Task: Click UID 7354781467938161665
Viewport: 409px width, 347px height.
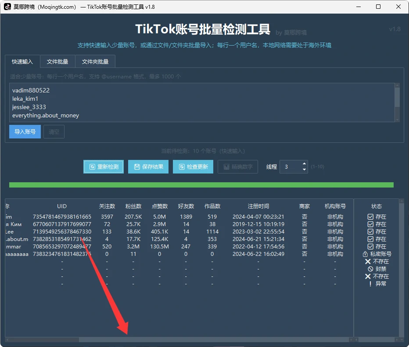Action: (62, 217)
